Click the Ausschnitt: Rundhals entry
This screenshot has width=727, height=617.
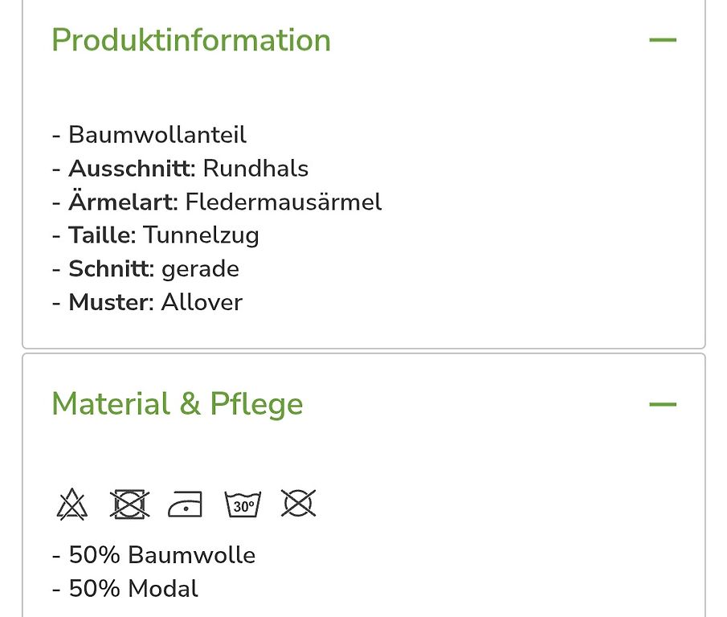tap(181, 168)
